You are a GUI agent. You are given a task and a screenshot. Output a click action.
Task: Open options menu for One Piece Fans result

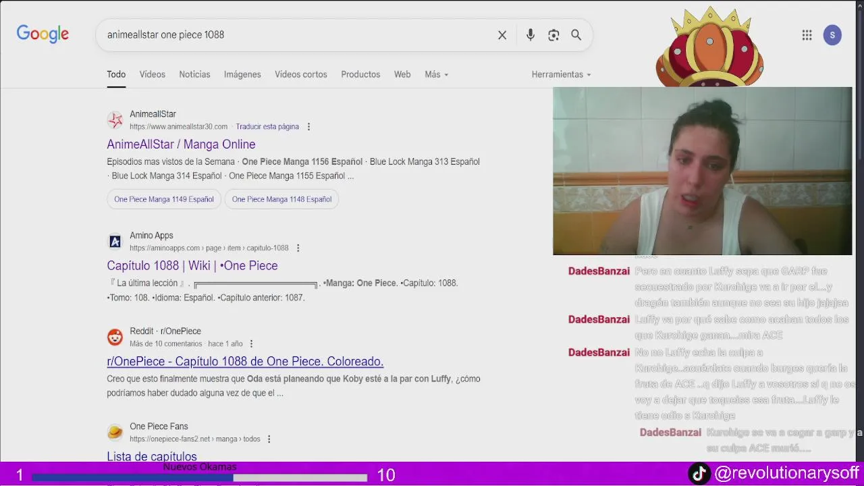pyautogui.click(x=269, y=439)
